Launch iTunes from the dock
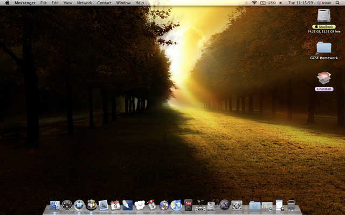The image size is (345, 215). (176, 205)
